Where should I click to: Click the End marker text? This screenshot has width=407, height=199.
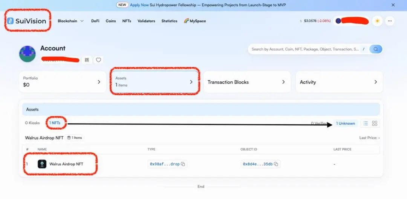tap(201, 187)
